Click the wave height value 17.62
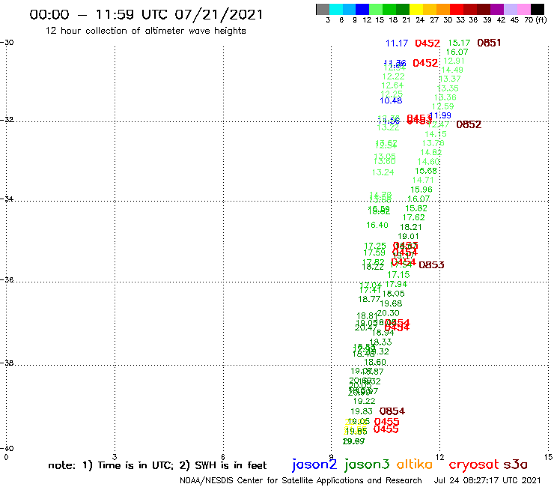This screenshot has height=487, width=554. (x=414, y=217)
